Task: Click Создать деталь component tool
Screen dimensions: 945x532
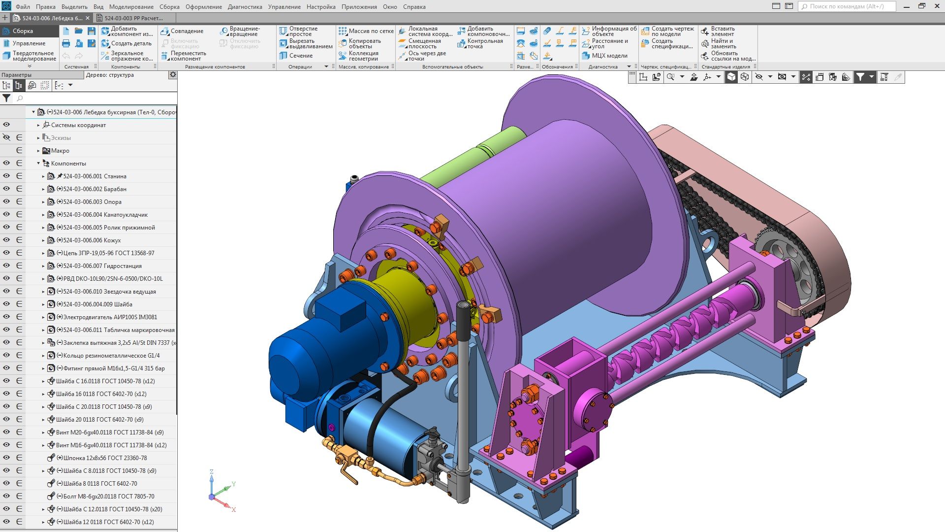Action: (126, 43)
